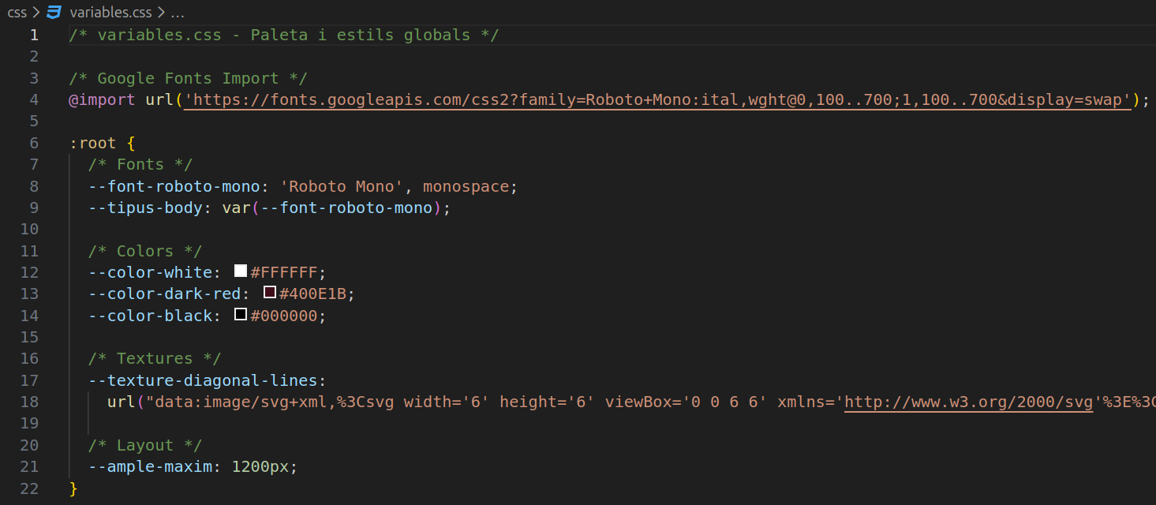This screenshot has height=505, width=1156.
Task: Expand the breadcrumb ellipsis symbol list
Action: click(178, 13)
